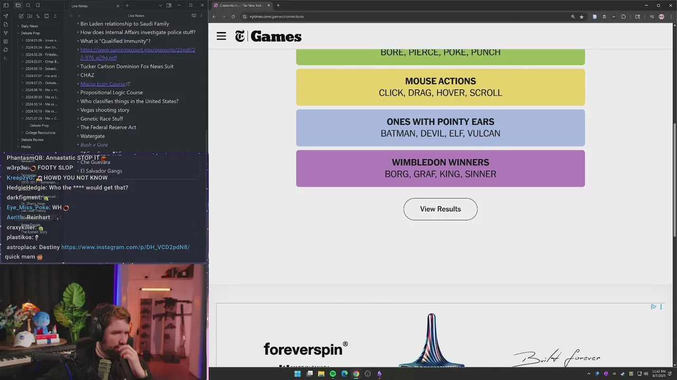The width and height of the screenshot is (677, 380).
Task: Bookmark this page with the star
Action: point(582,16)
